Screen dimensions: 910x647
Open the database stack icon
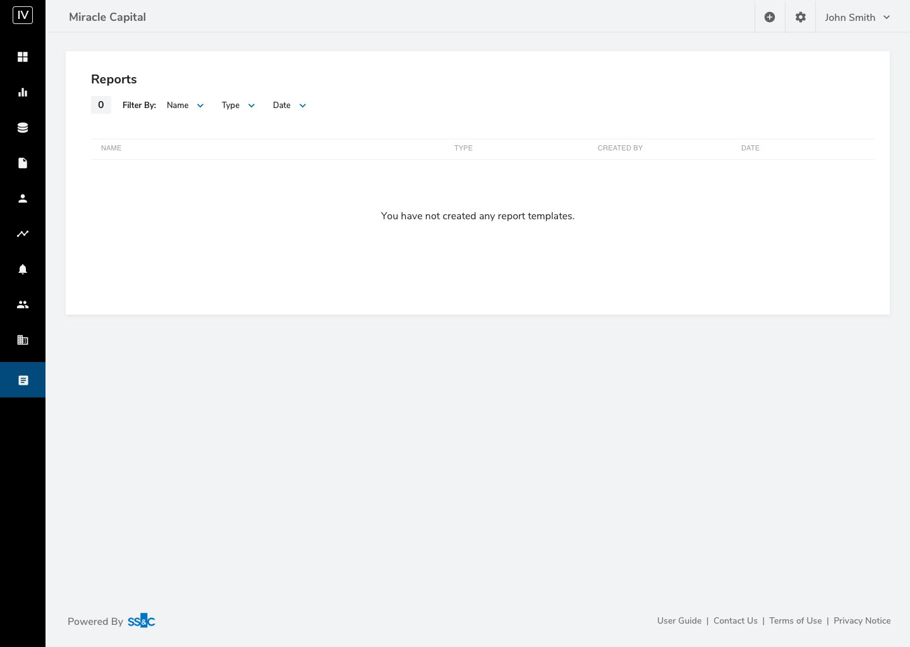pos(23,128)
